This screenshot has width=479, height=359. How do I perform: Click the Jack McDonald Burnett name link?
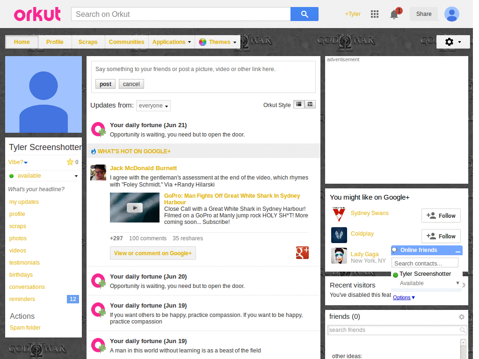coord(143,168)
